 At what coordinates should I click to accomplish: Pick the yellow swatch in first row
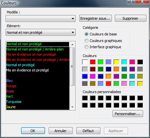(116, 62)
